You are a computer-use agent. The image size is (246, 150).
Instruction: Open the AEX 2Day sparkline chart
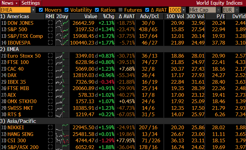(x=62, y=95)
